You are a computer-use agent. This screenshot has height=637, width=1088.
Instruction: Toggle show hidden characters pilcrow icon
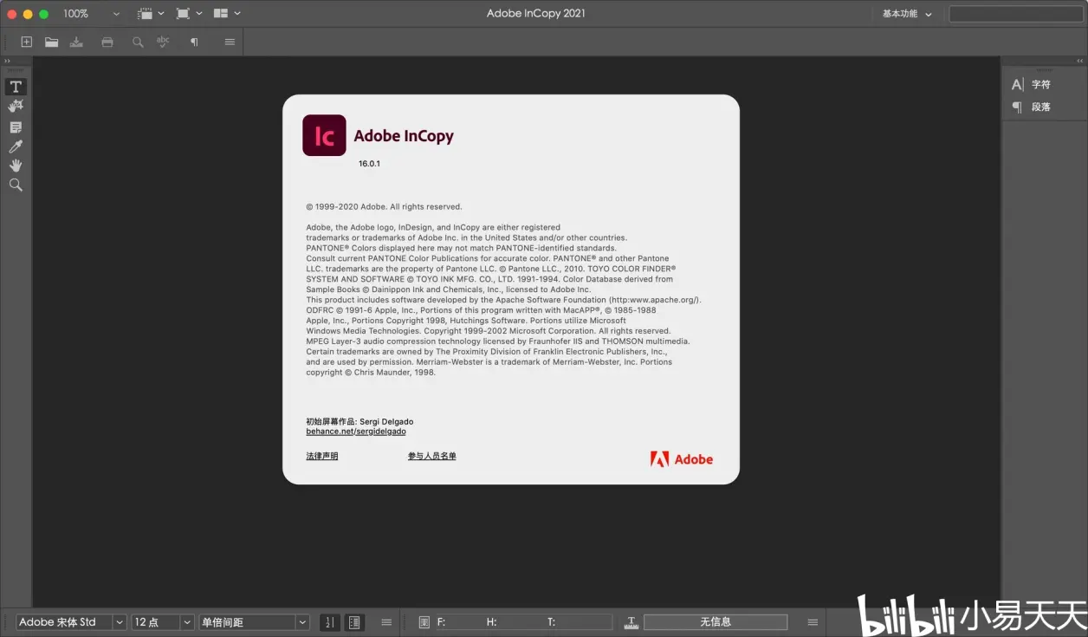pos(194,42)
